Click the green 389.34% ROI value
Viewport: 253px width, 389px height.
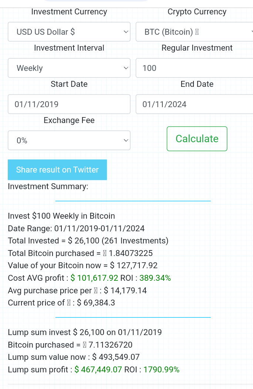(x=155, y=278)
